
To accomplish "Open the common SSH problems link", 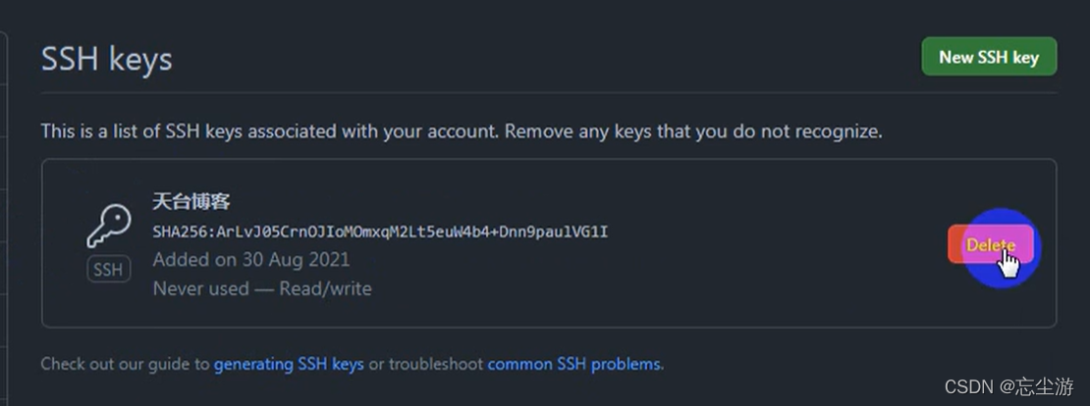I will tap(574, 364).
